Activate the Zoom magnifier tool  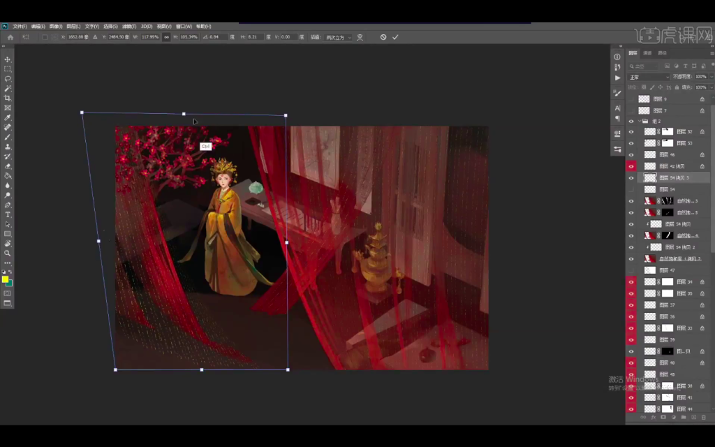pyautogui.click(x=8, y=253)
